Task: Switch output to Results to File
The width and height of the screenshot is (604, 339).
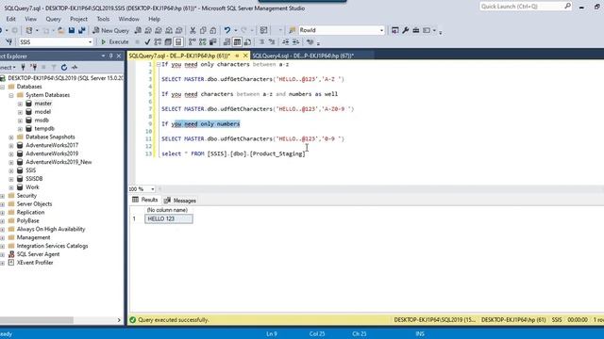Action: [247, 41]
